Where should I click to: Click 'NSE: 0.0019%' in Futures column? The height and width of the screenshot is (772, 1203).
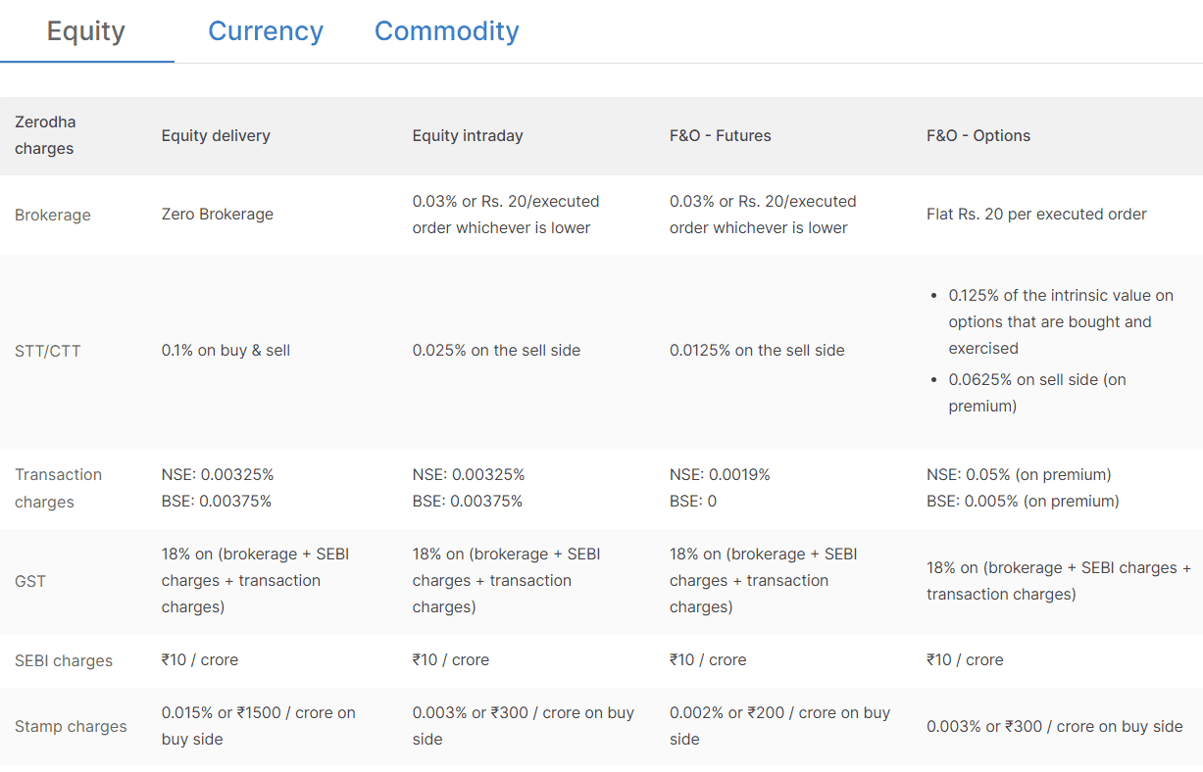tap(720, 474)
